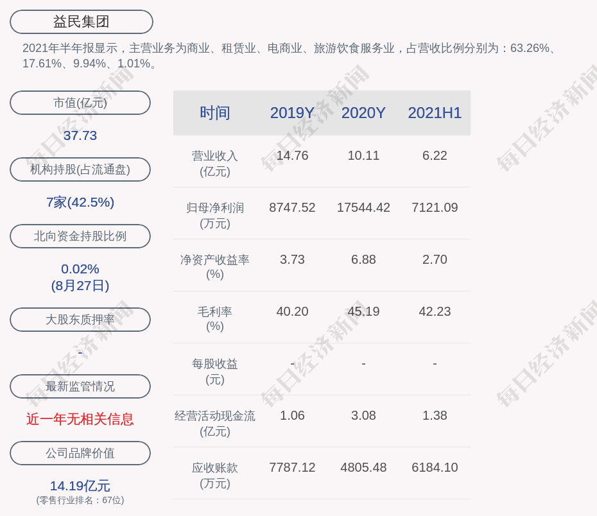The width and height of the screenshot is (597, 516).
Task: Click the 应收账款(万元) row label
Action: [x=215, y=476]
